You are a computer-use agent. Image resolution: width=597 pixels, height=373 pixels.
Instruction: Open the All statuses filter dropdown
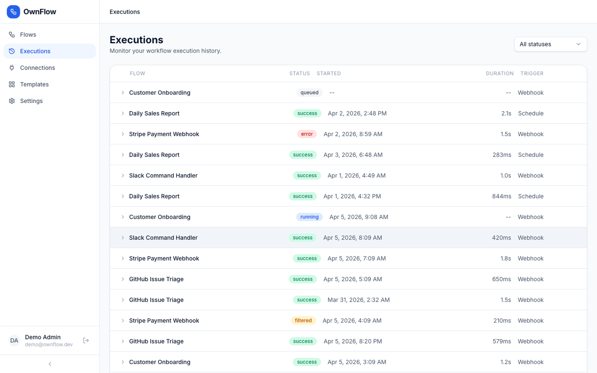coord(550,44)
